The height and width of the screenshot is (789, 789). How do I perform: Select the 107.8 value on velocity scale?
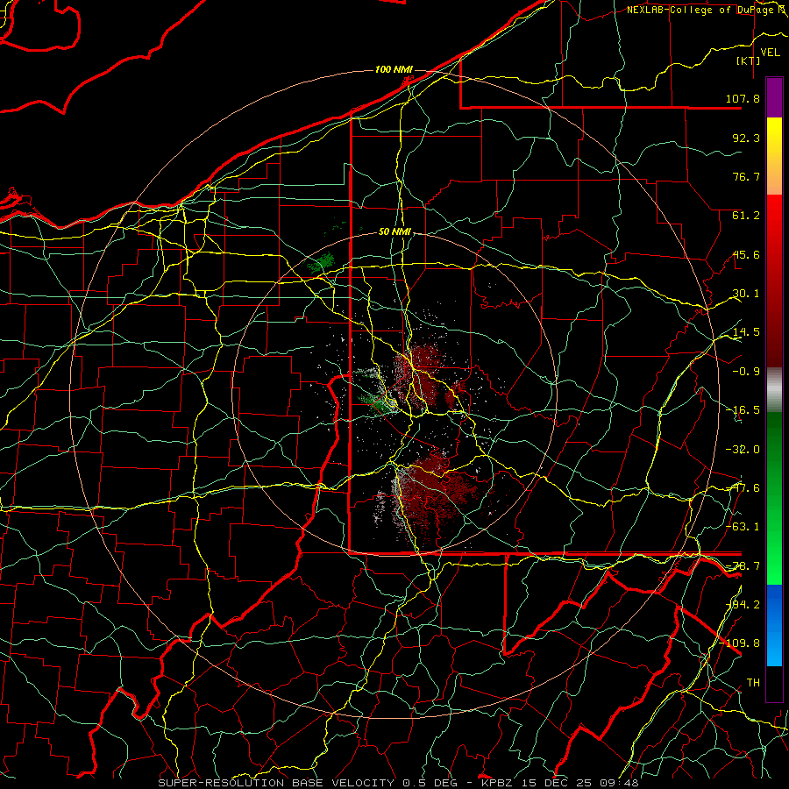[743, 98]
